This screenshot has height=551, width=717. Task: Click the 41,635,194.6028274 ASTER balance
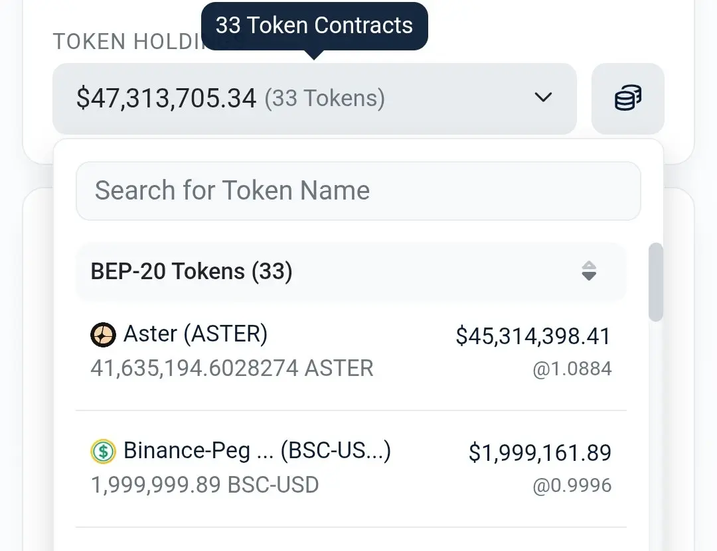point(232,368)
